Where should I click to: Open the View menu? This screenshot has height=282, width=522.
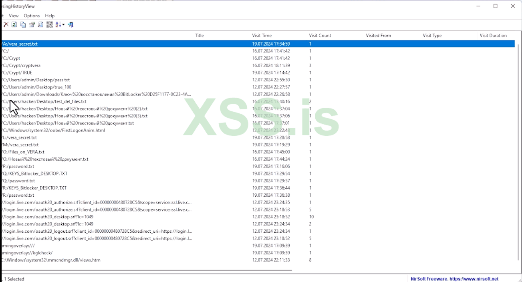(x=14, y=16)
